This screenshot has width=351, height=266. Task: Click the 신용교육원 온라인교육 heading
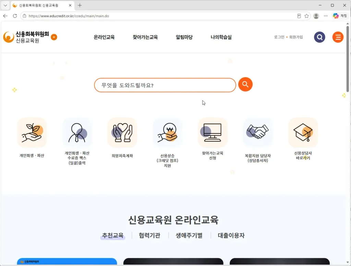(x=173, y=220)
